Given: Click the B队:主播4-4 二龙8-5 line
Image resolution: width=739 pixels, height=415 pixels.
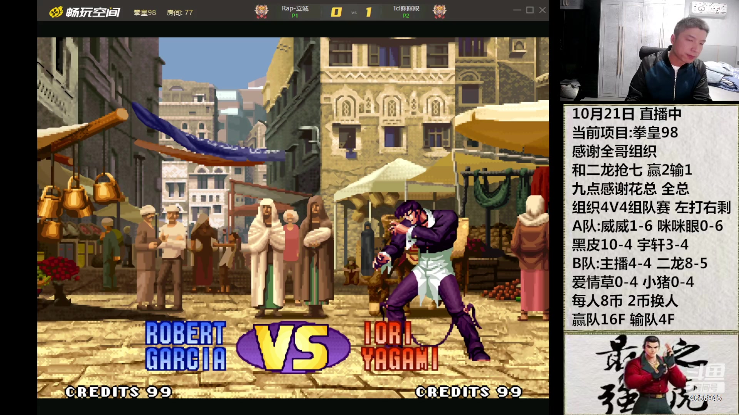Looking at the screenshot, I should click(x=640, y=264).
